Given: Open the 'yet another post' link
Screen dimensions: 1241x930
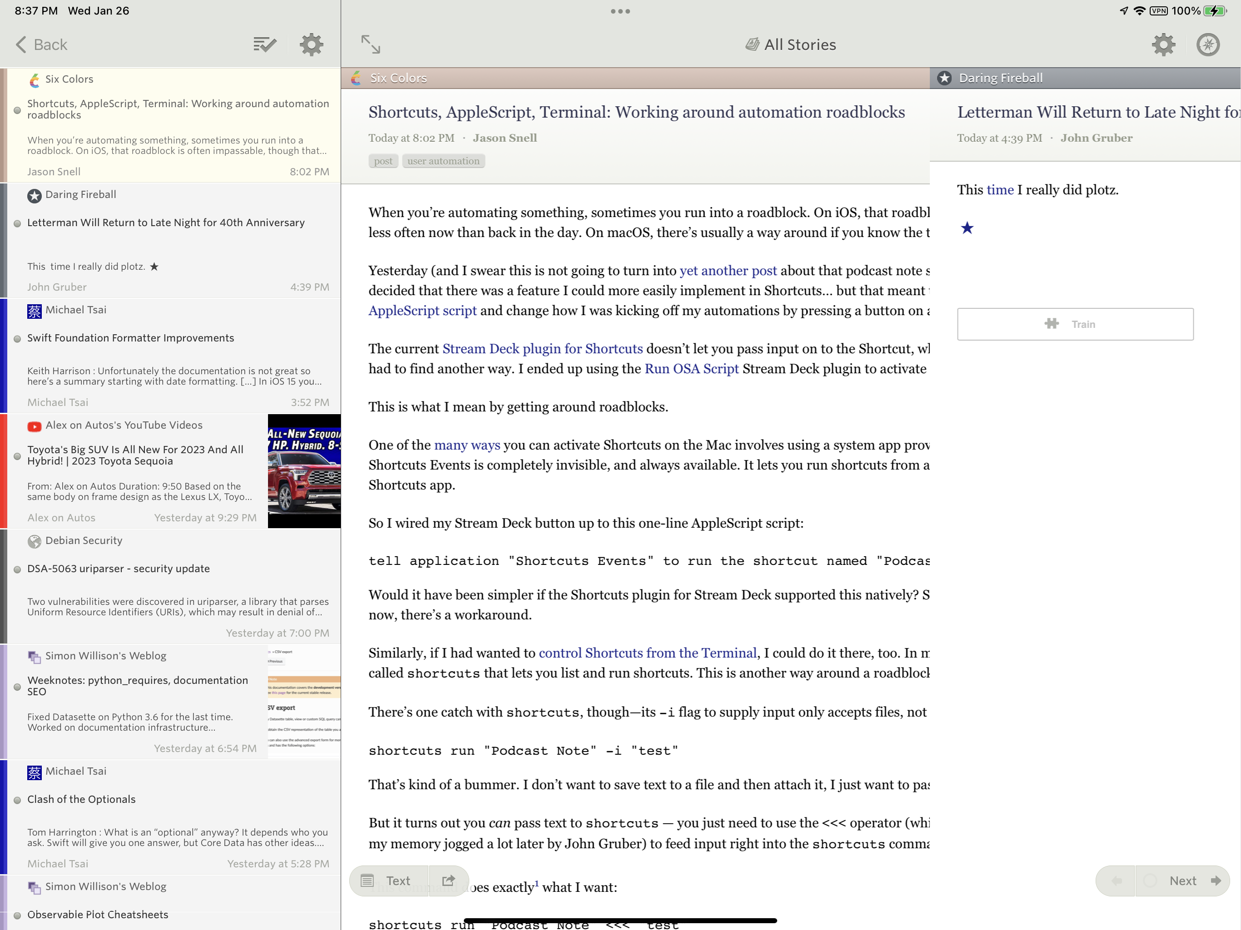Looking at the screenshot, I should point(728,271).
